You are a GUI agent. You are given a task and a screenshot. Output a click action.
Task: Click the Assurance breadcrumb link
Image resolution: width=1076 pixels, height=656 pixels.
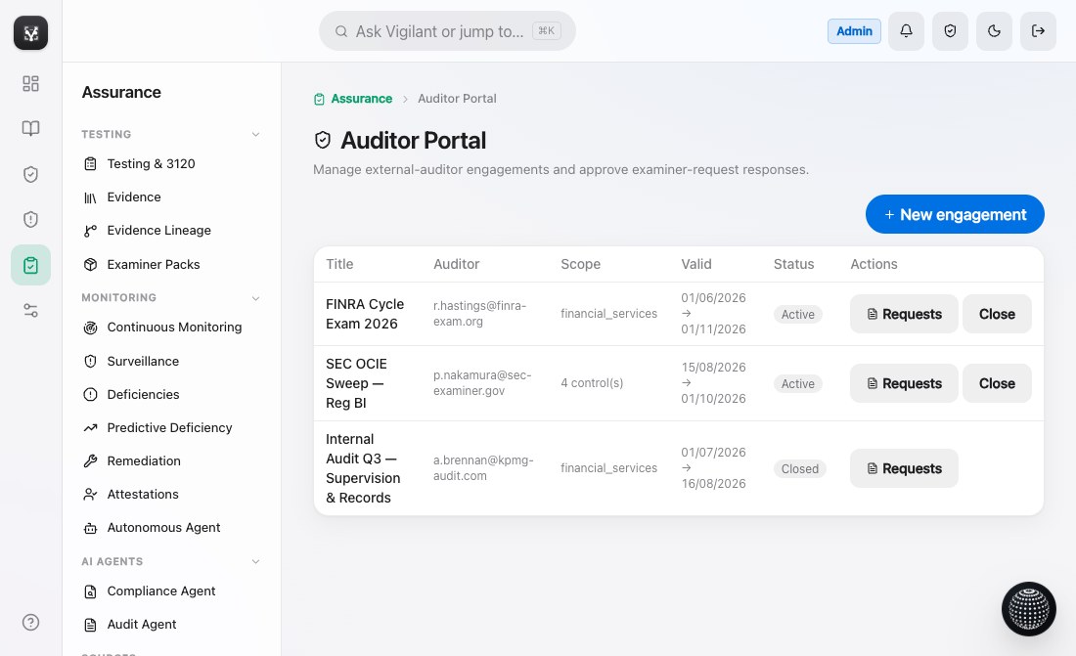pyautogui.click(x=362, y=99)
